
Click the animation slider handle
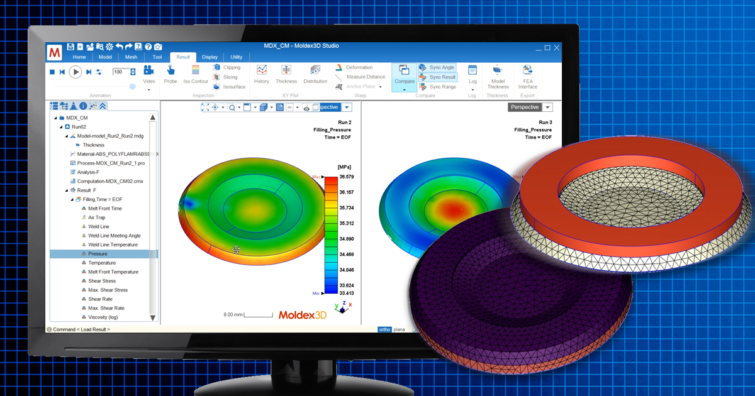[x=133, y=87]
